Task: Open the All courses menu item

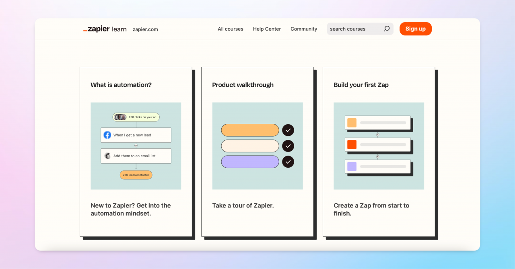Action: tap(231, 29)
